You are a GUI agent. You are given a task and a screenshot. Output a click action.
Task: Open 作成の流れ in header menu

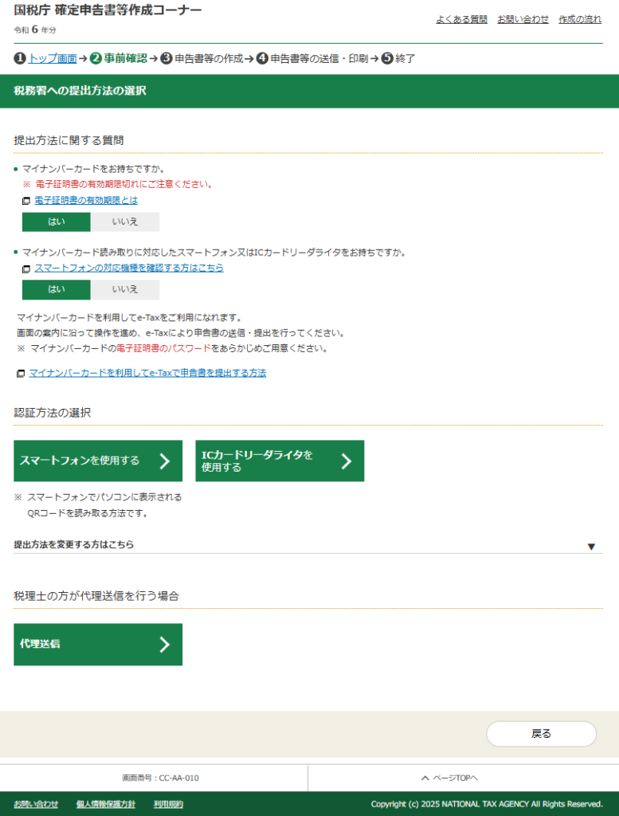pos(580,19)
